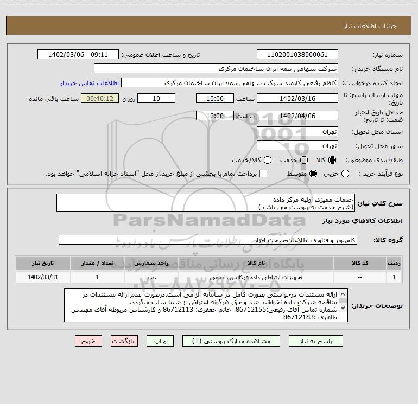Click the response deadline date 1402/03/16

pos(297,98)
